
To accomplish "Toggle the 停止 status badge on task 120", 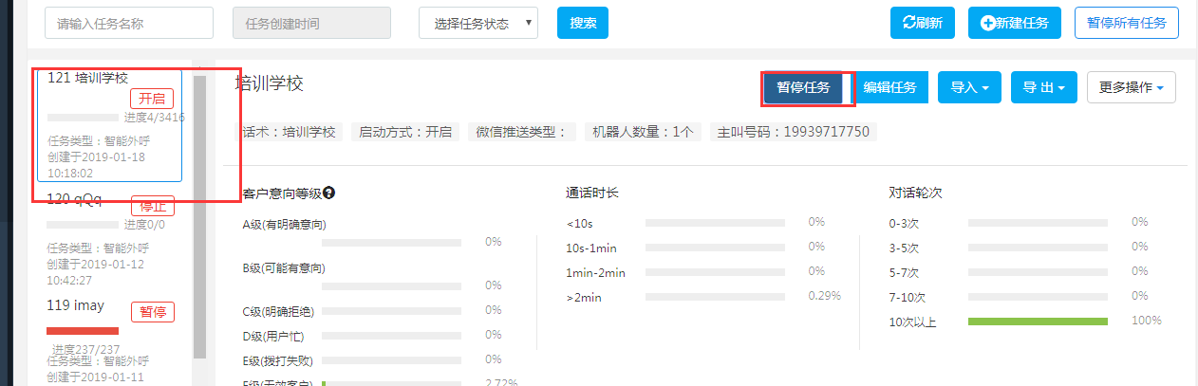I will tap(152, 206).
